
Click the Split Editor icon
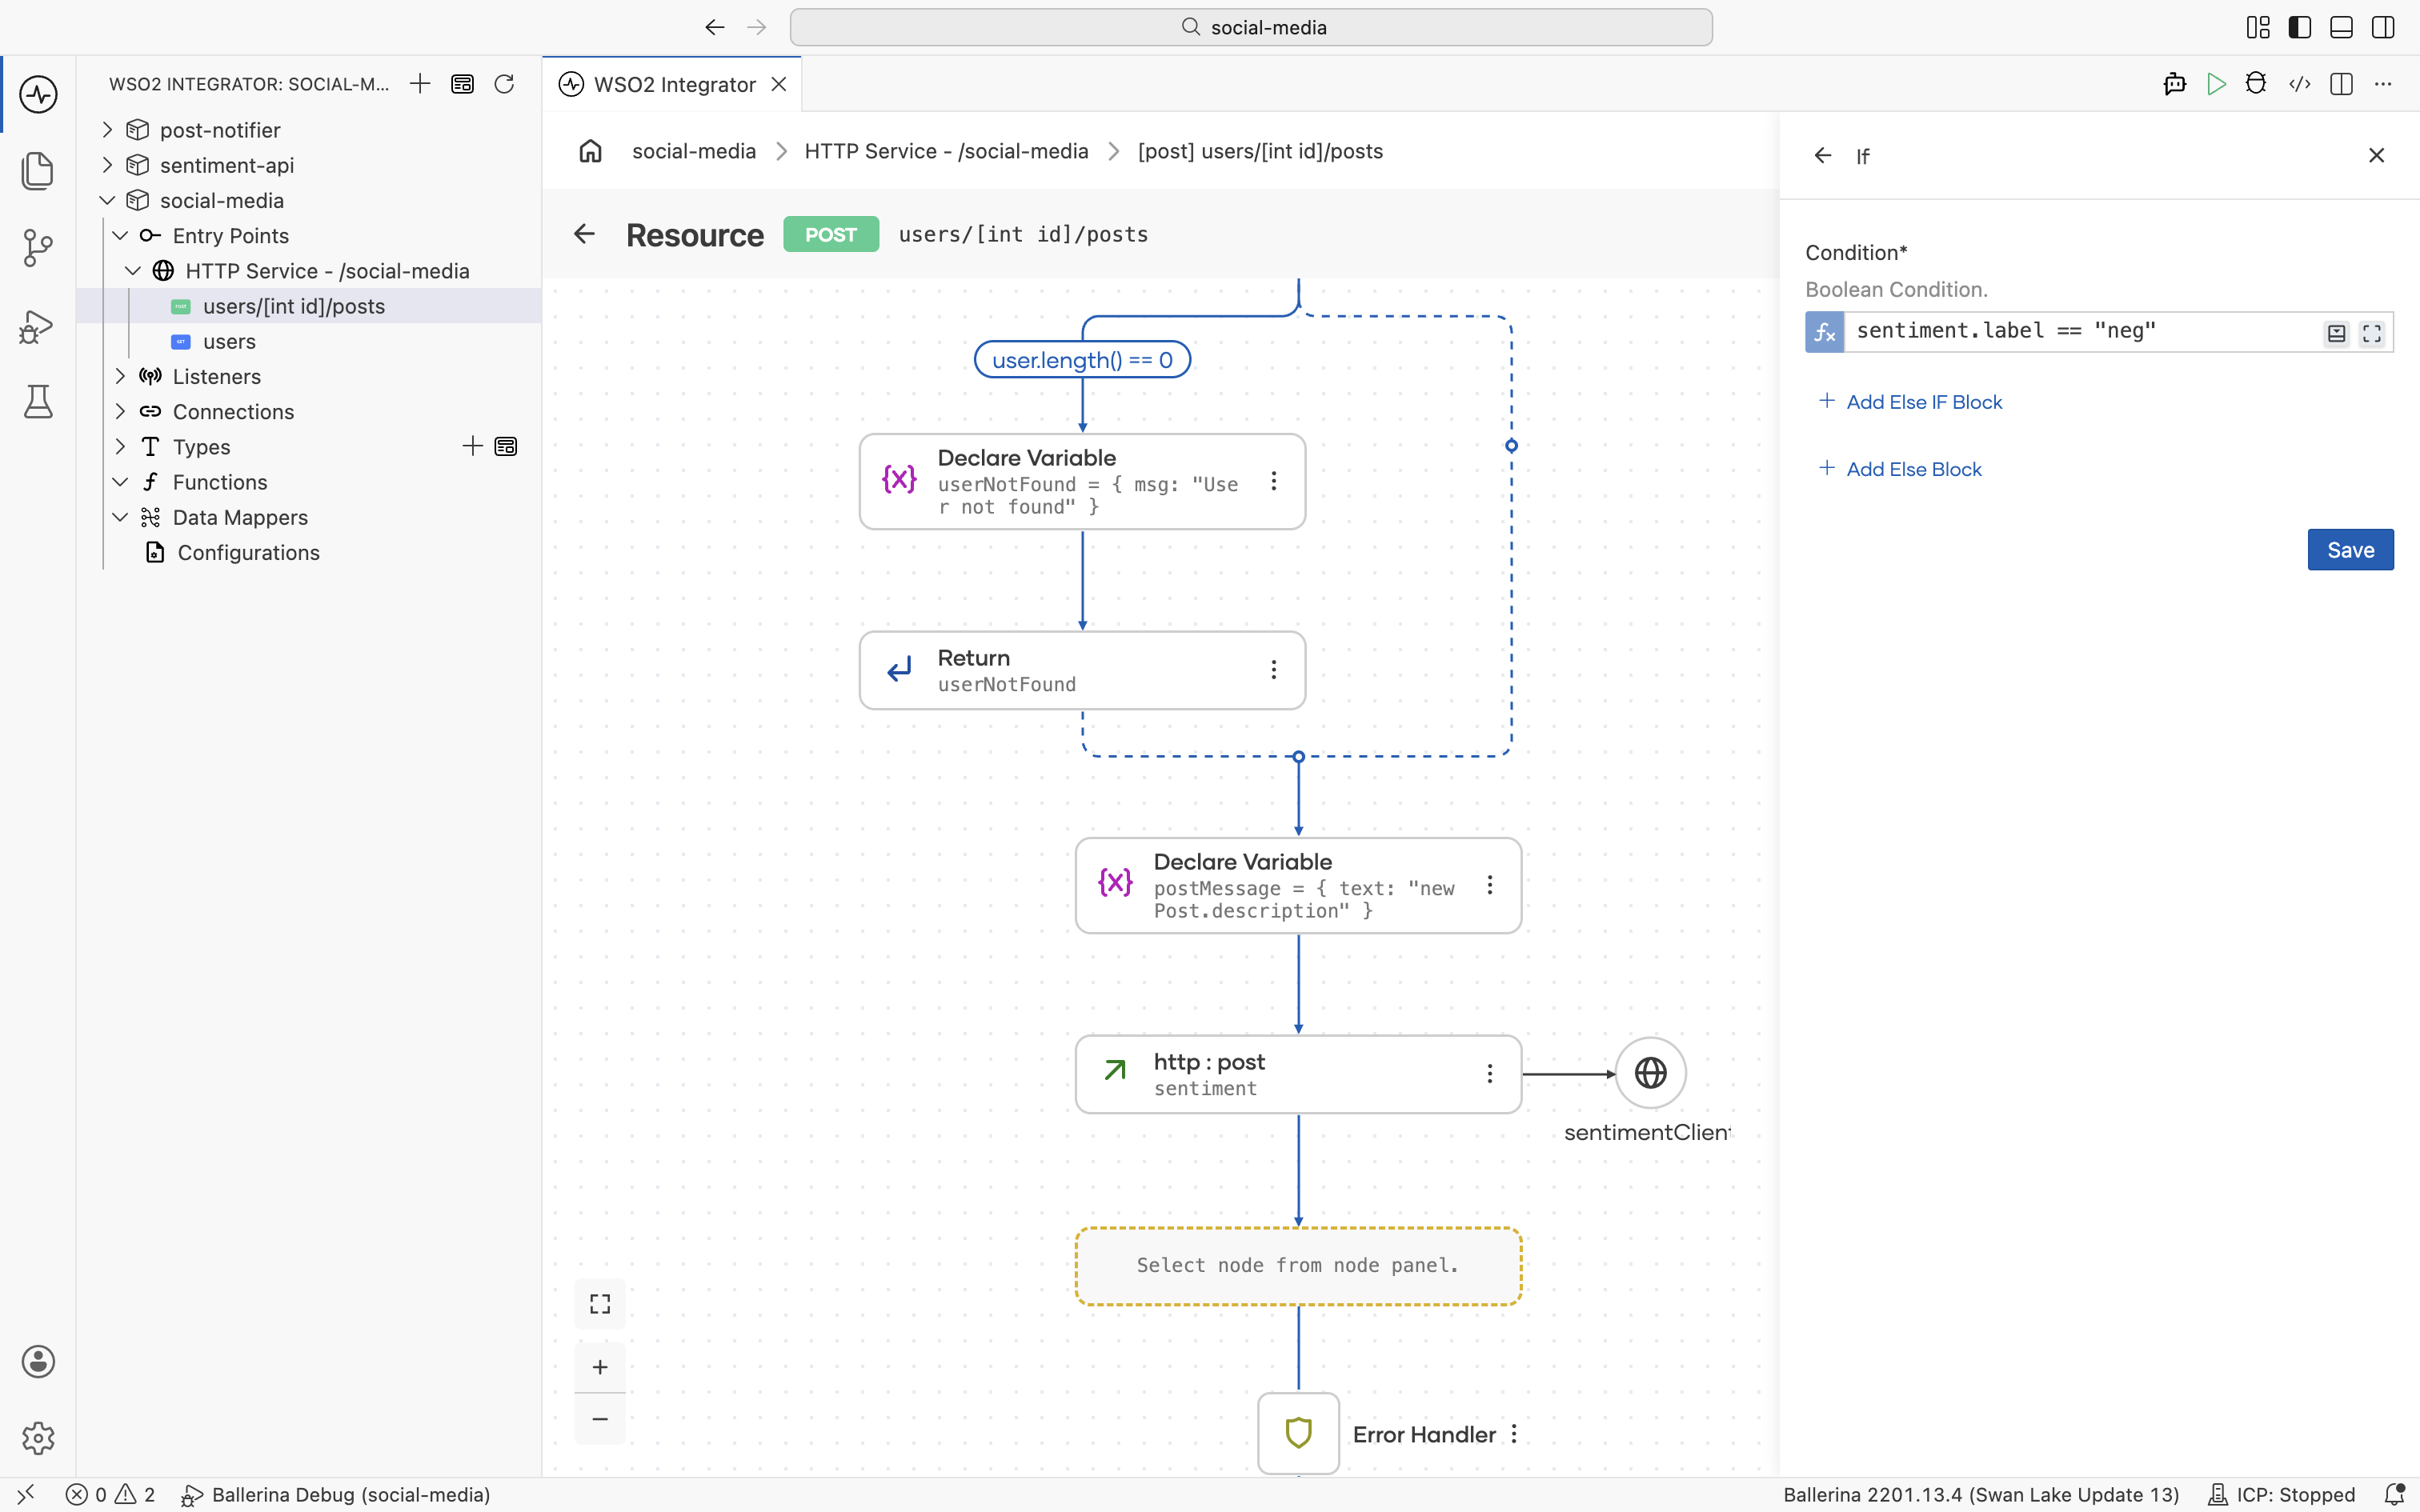coord(2341,84)
